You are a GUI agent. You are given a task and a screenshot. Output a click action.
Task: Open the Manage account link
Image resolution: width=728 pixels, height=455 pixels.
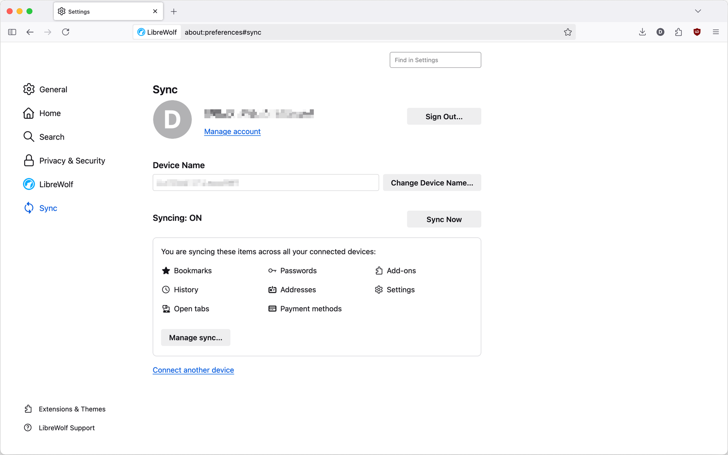point(232,131)
